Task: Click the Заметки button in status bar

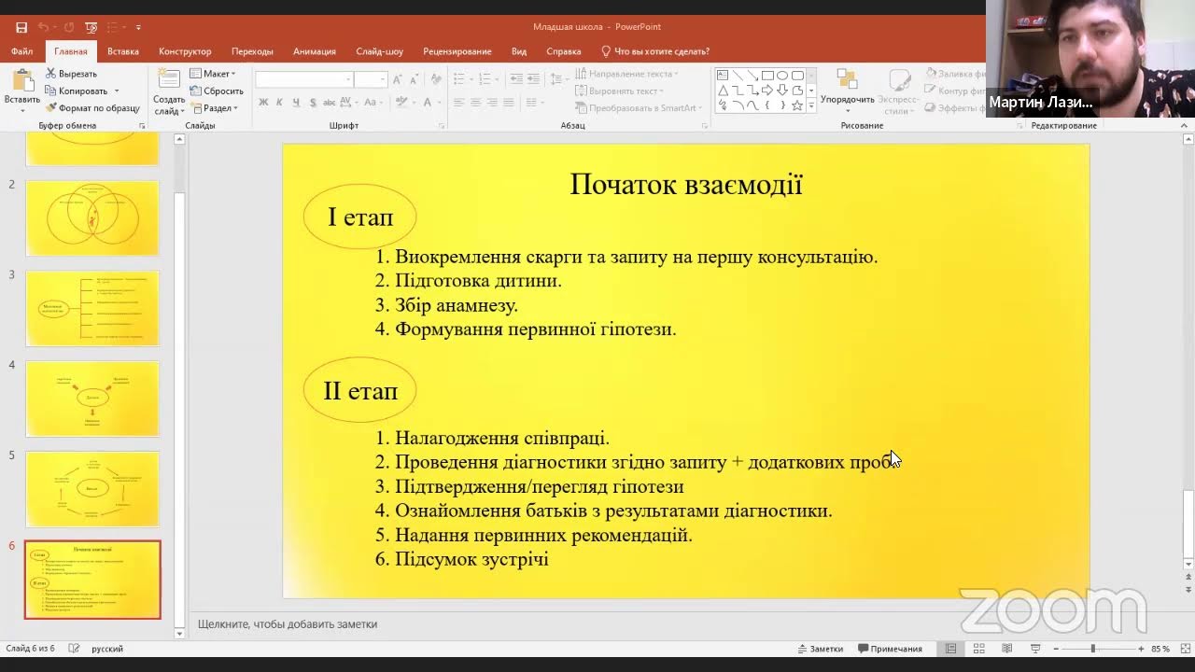Action: coord(821,649)
